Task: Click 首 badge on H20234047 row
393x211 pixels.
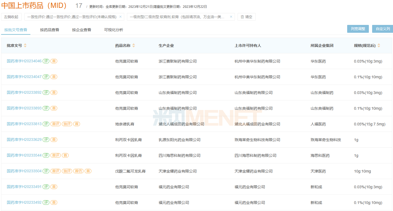Action: [54, 77]
